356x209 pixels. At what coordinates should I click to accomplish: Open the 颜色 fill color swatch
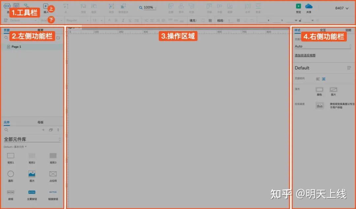(x=319, y=89)
